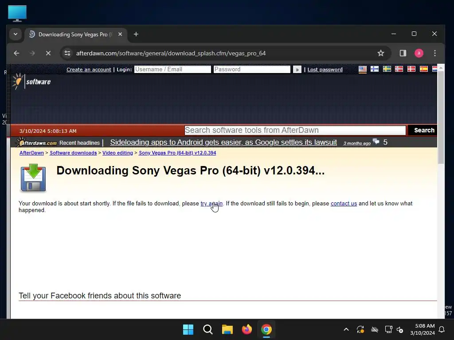The width and height of the screenshot is (454, 340).
Task: Click the Password field
Action: coord(252,70)
